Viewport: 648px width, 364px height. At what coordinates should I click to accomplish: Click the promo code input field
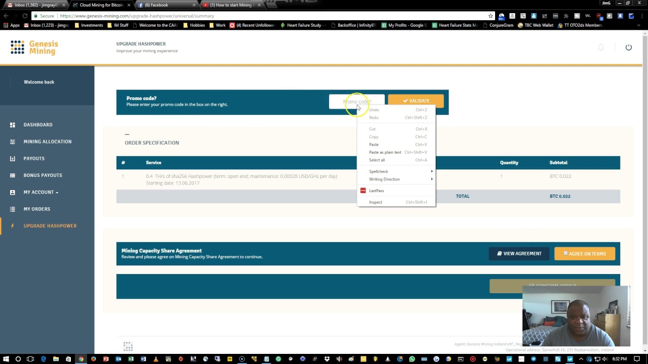click(x=356, y=102)
